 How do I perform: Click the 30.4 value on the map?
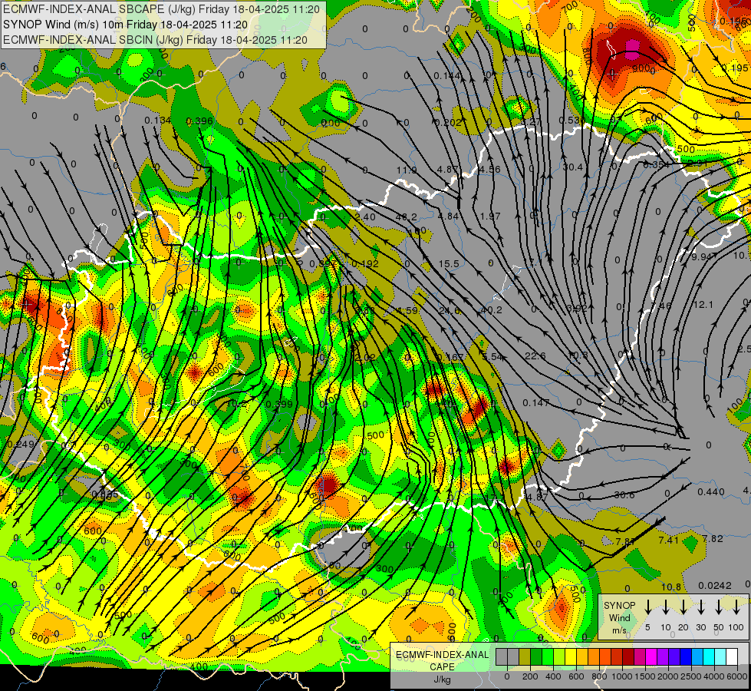pyautogui.click(x=573, y=167)
